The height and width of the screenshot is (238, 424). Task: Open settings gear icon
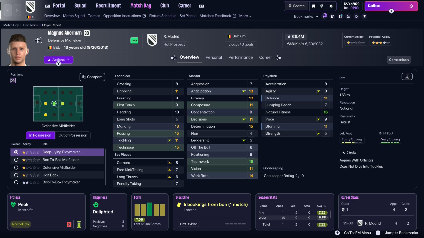(331, 6)
